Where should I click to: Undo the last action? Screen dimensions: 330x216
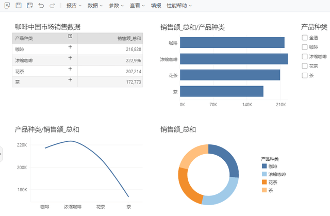41,6
